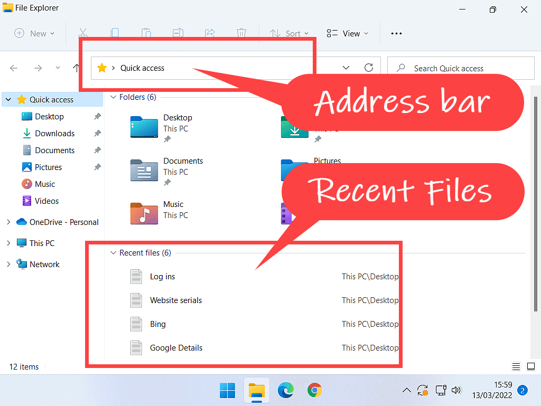This screenshot has width=541, height=406.
Task: Unpin Desktop from Quick access
Action: (97, 116)
